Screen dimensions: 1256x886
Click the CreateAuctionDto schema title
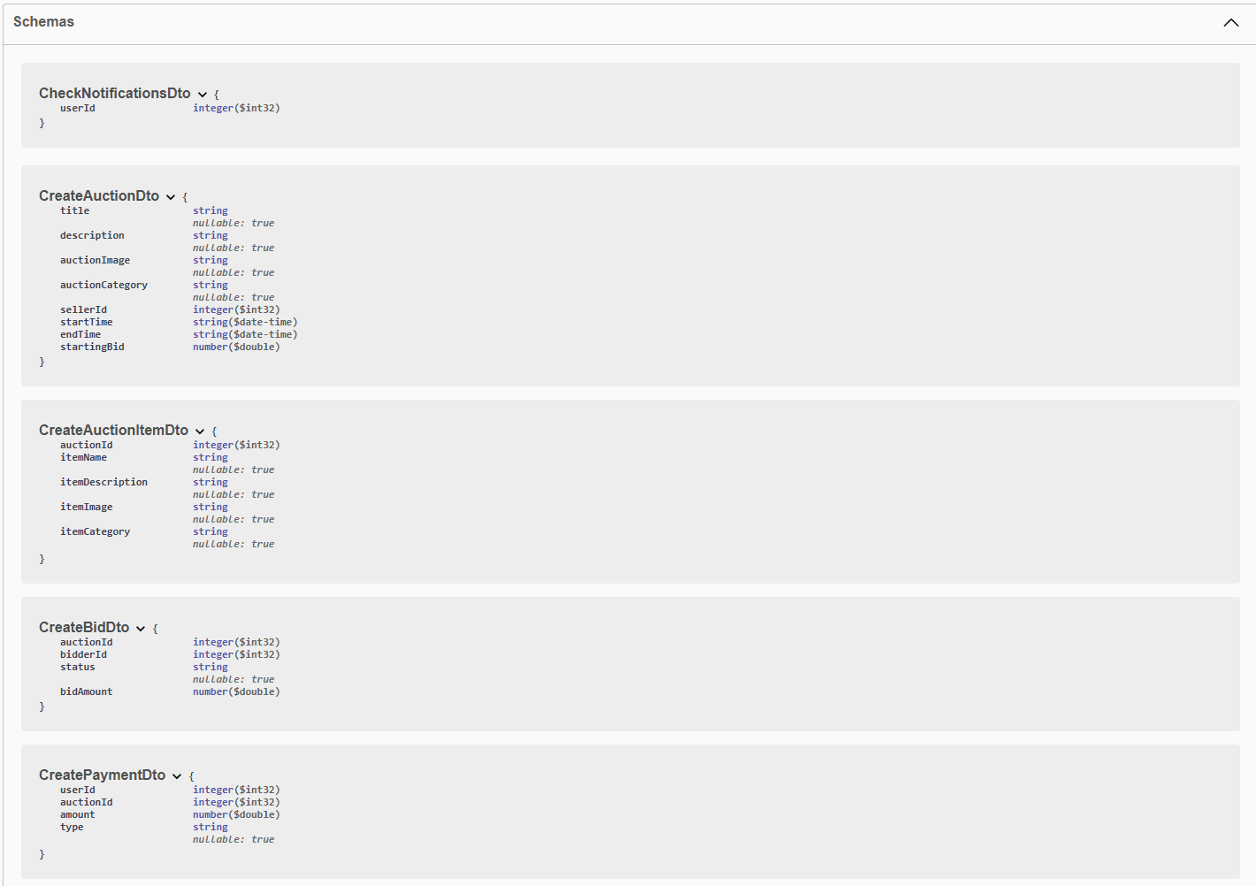tap(99, 195)
